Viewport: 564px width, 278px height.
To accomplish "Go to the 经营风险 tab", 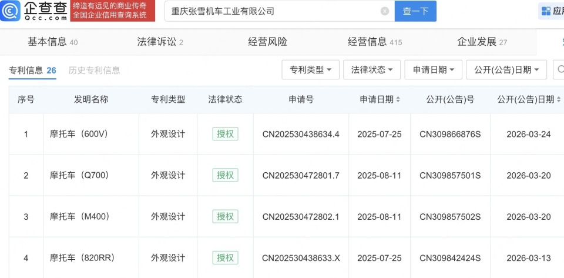I will pyautogui.click(x=267, y=42).
